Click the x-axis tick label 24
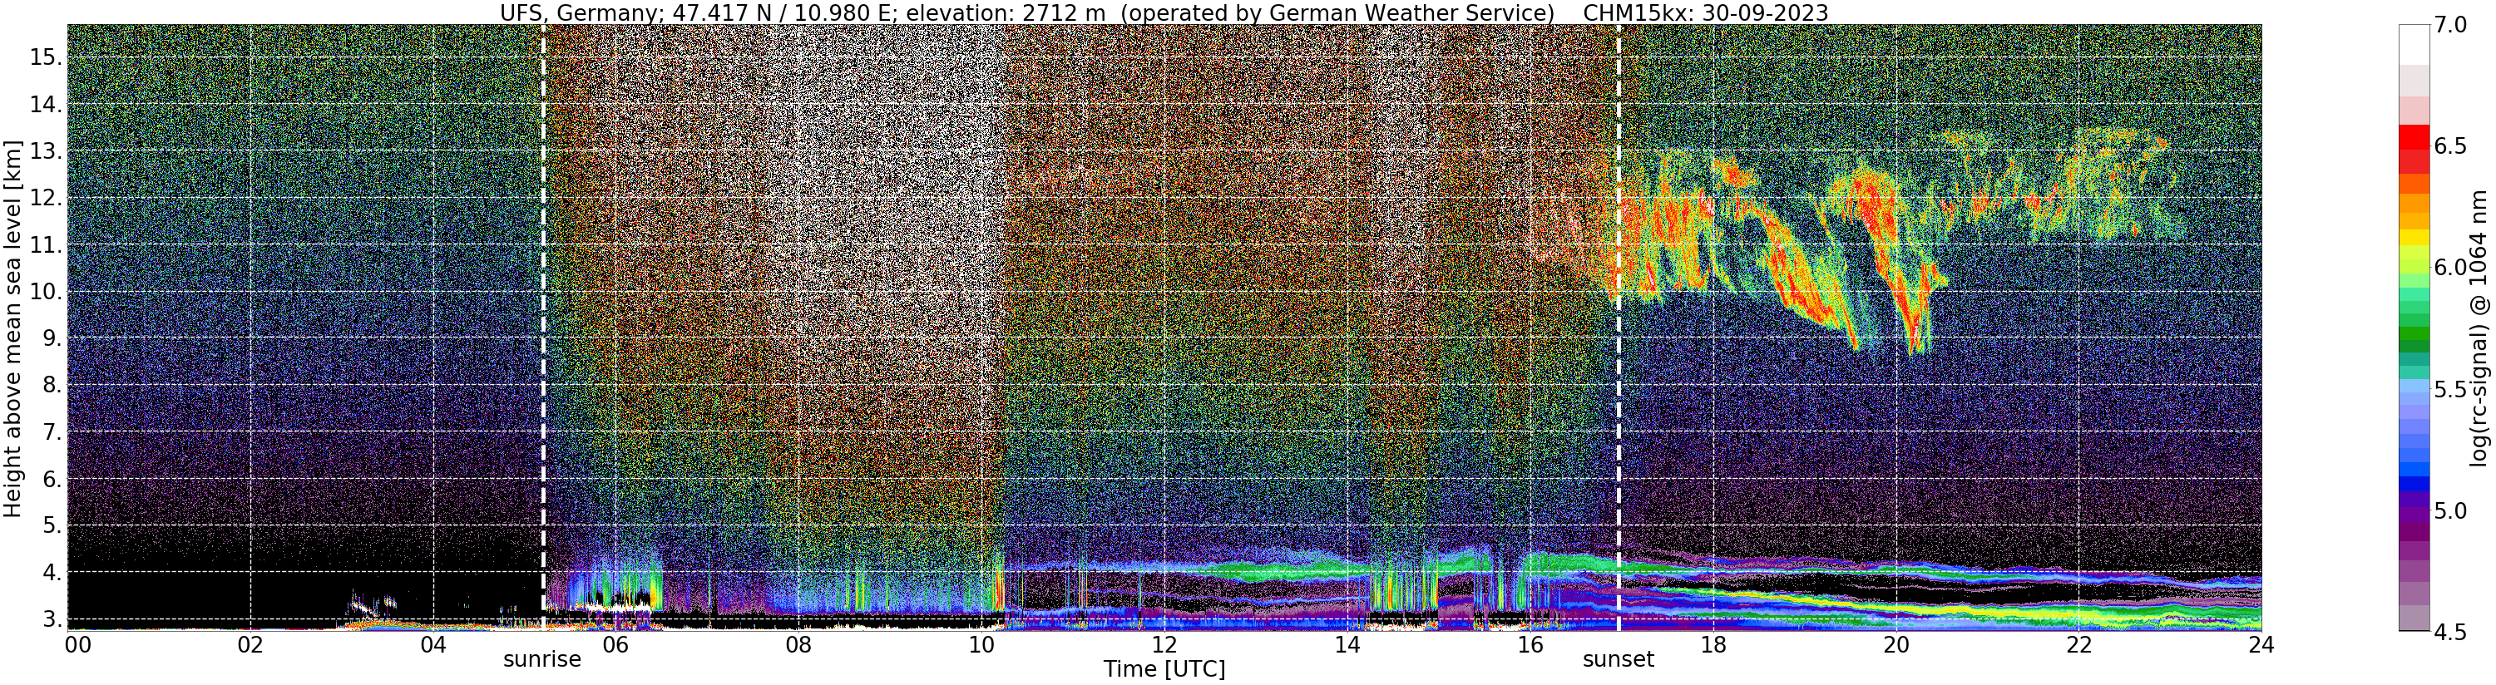This screenshot has width=2496, height=685. [x=2261, y=645]
